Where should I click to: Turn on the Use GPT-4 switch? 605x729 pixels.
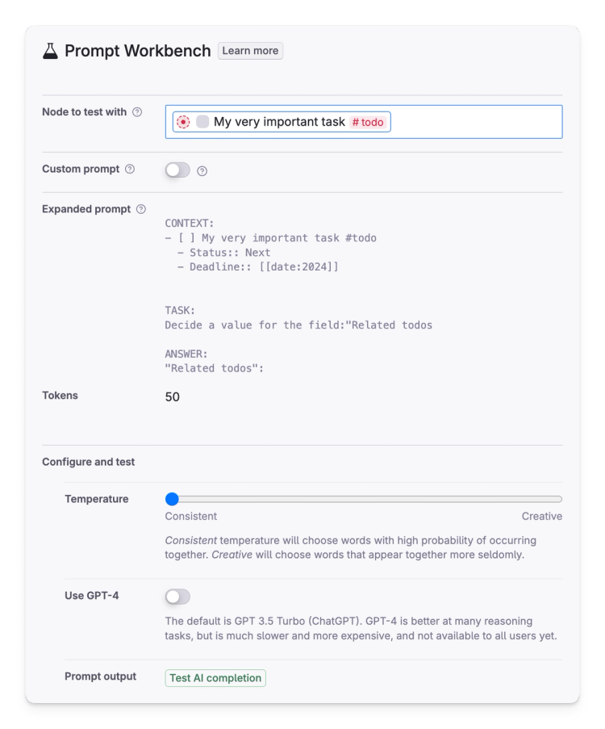(177, 596)
